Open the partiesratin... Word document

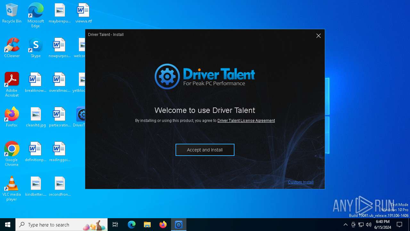pyautogui.click(x=60, y=117)
